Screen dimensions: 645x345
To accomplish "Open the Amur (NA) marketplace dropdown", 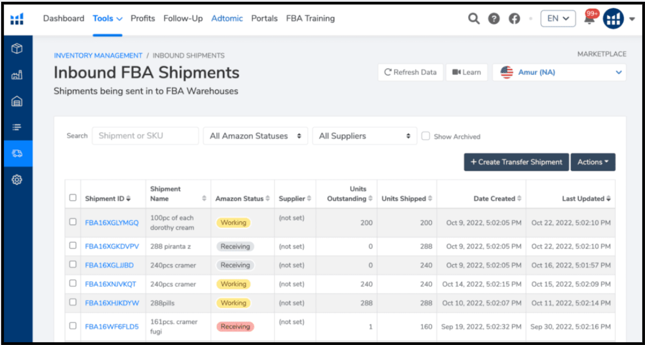I will (x=559, y=72).
